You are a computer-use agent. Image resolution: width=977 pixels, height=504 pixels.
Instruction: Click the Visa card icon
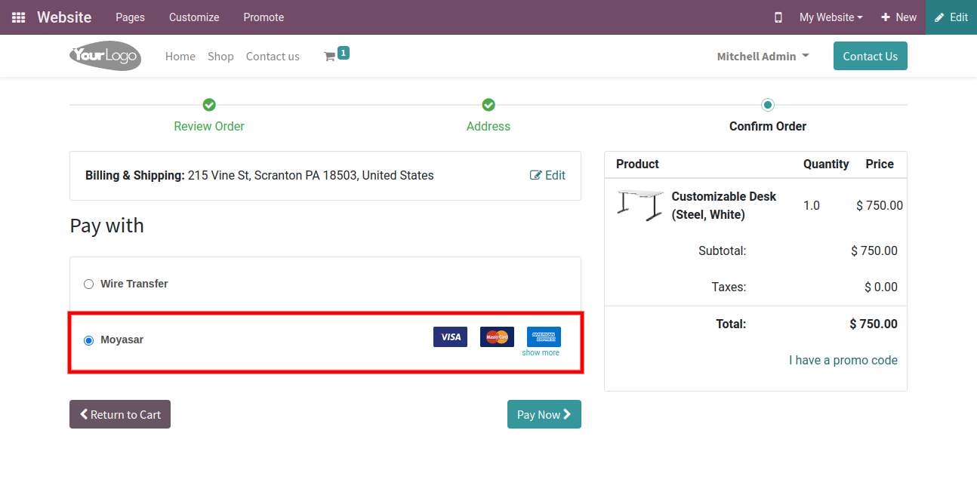click(x=450, y=337)
